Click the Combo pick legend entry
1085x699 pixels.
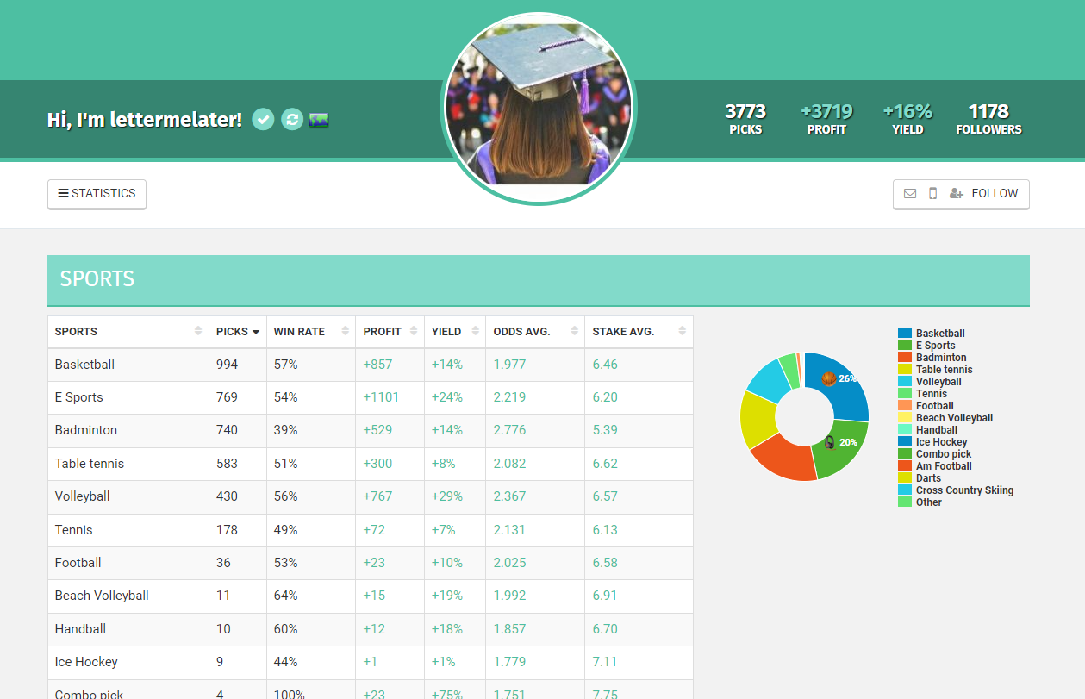pyautogui.click(x=944, y=454)
